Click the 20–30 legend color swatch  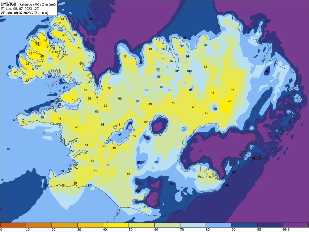[65, 225]
